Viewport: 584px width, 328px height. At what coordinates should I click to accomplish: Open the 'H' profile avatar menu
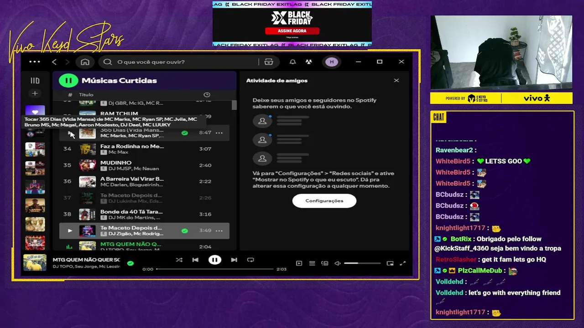(x=332, y=62)
